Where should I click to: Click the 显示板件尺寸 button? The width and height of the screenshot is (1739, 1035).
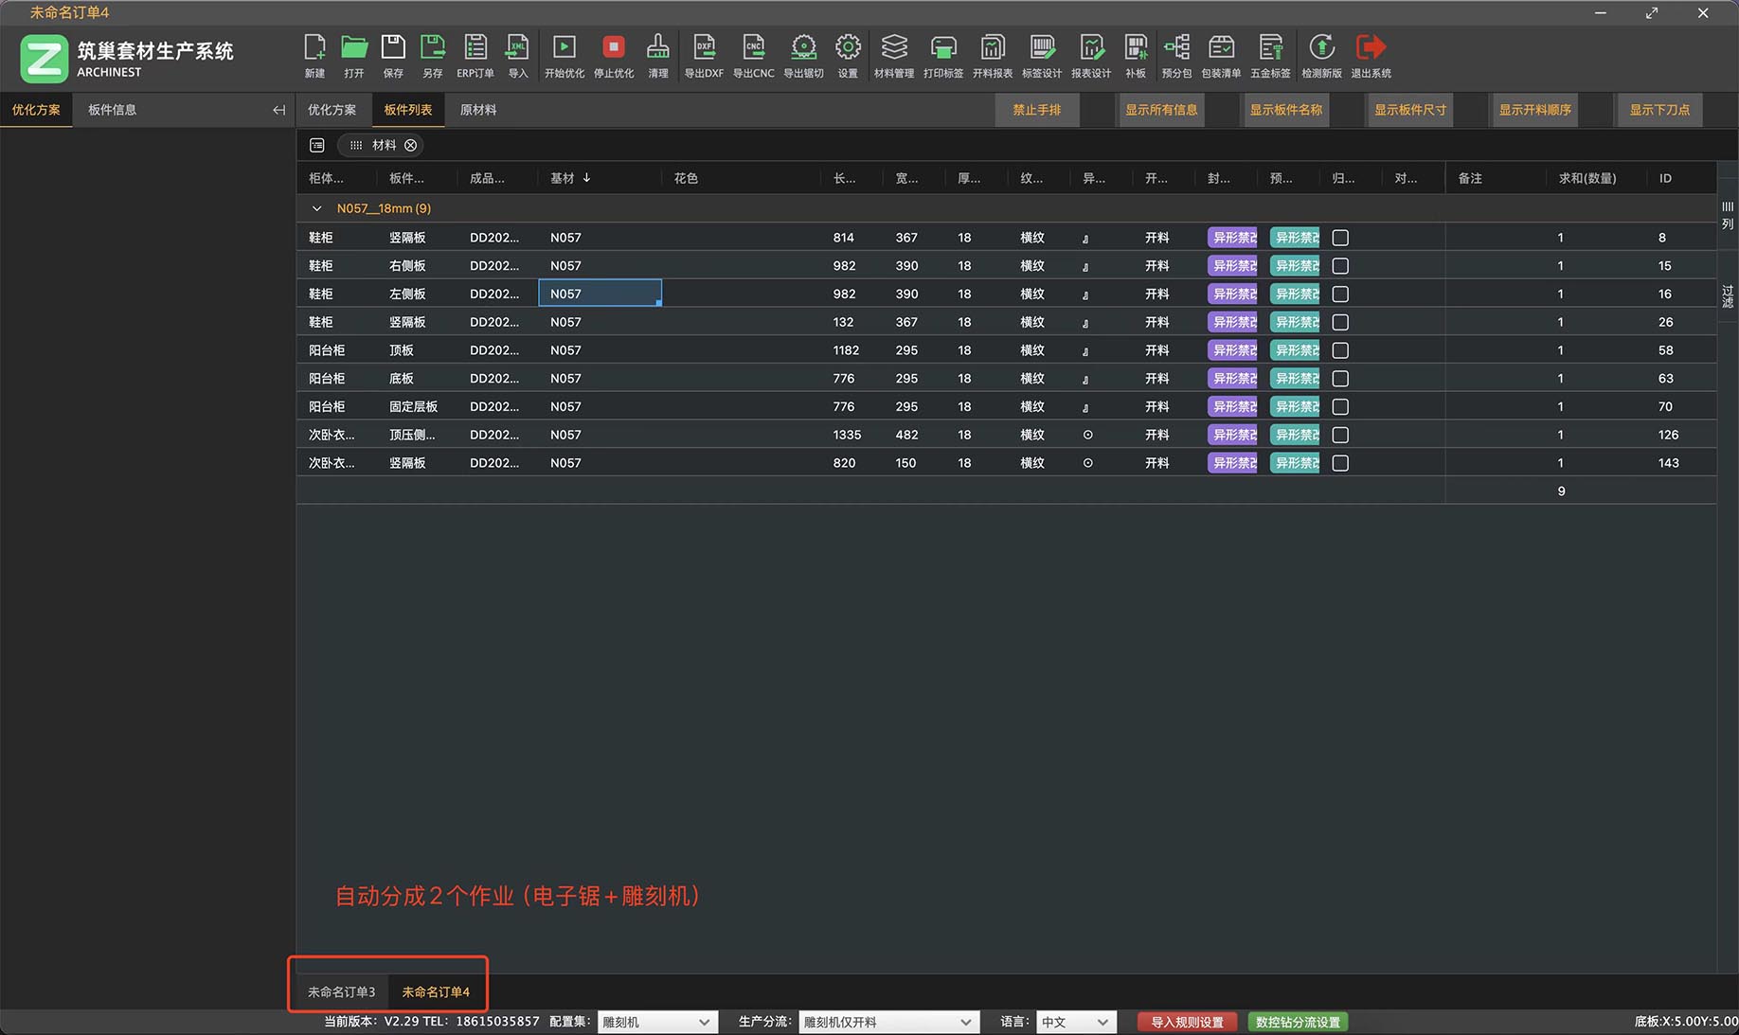pos(1409,110)
